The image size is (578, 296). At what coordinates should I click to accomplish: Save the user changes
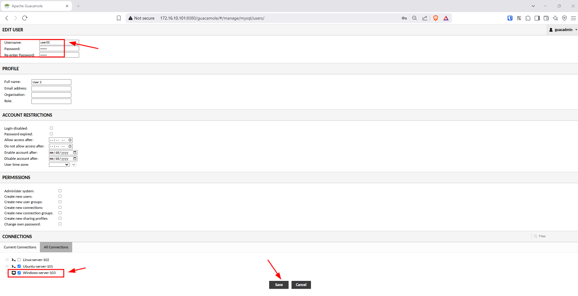(x=279, y=285)
